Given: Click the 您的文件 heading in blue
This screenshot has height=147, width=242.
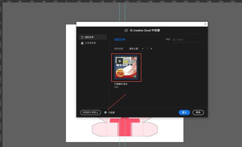Looking at the screenshot, I should point(120,40).
